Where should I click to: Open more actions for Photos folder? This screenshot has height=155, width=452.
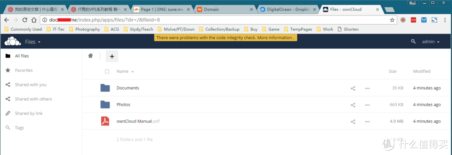point(367,105)
